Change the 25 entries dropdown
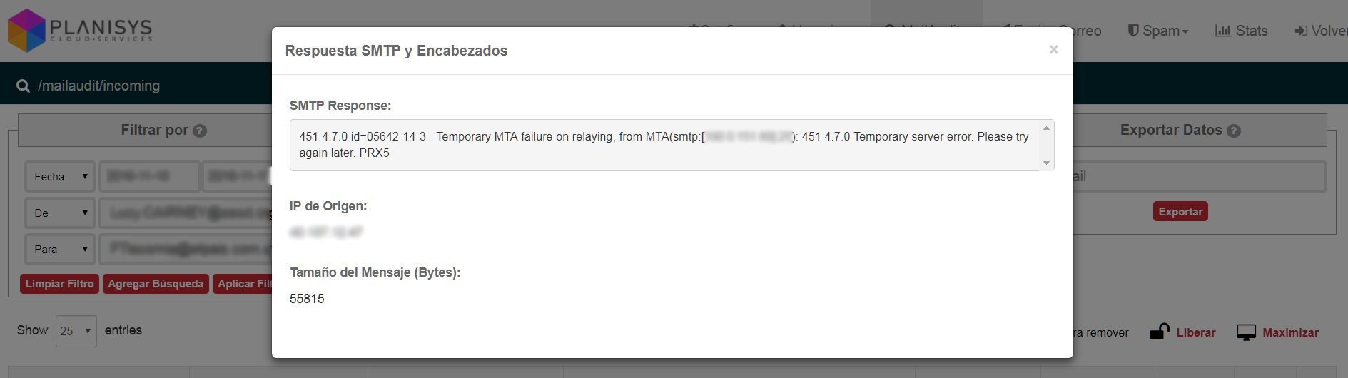Image resolution: width=1348 pixels, height=378 pixels. (x=76, y=331)
